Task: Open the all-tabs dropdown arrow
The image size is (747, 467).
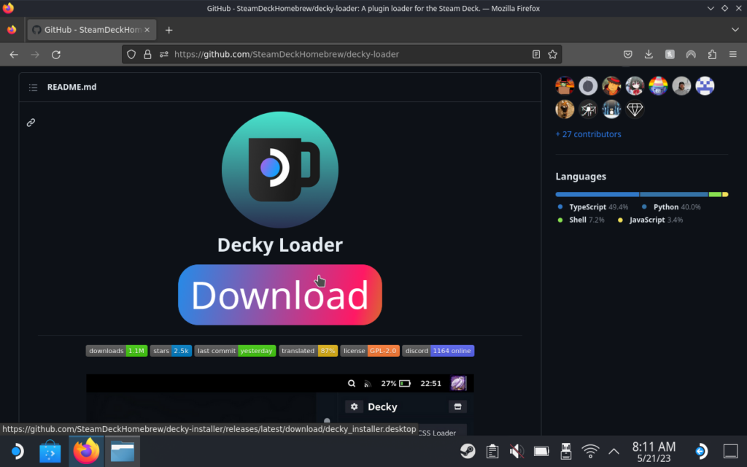Action: (x=735, y=30)
